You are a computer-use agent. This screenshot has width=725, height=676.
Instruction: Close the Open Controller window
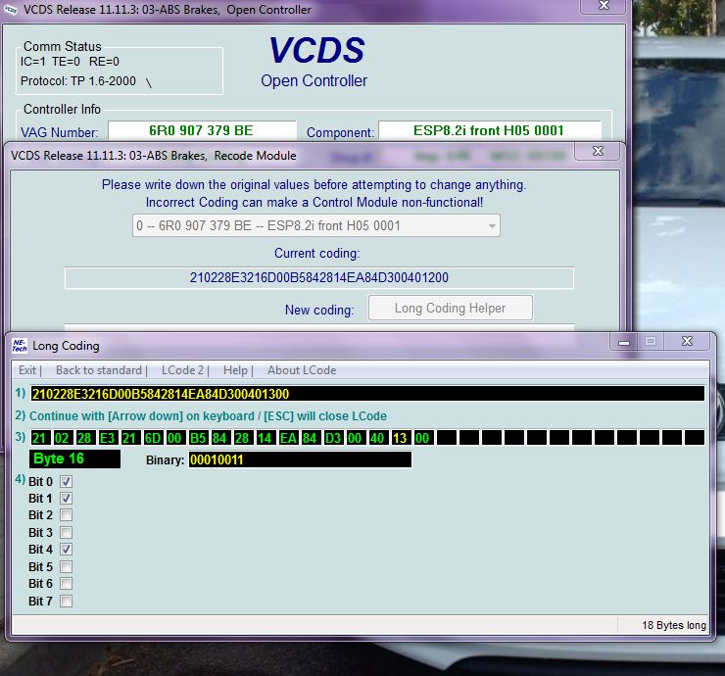click(x=604, y=6)
